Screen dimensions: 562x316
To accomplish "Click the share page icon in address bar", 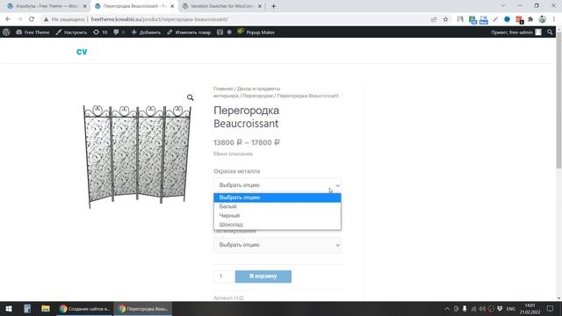I will point(434,19).
